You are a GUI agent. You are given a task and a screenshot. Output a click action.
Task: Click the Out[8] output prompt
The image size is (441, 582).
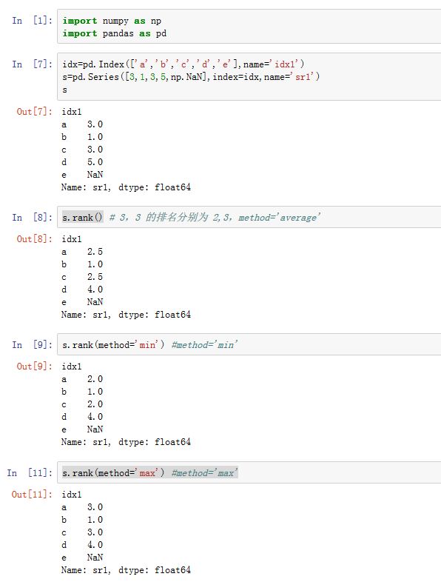[35, 238]
